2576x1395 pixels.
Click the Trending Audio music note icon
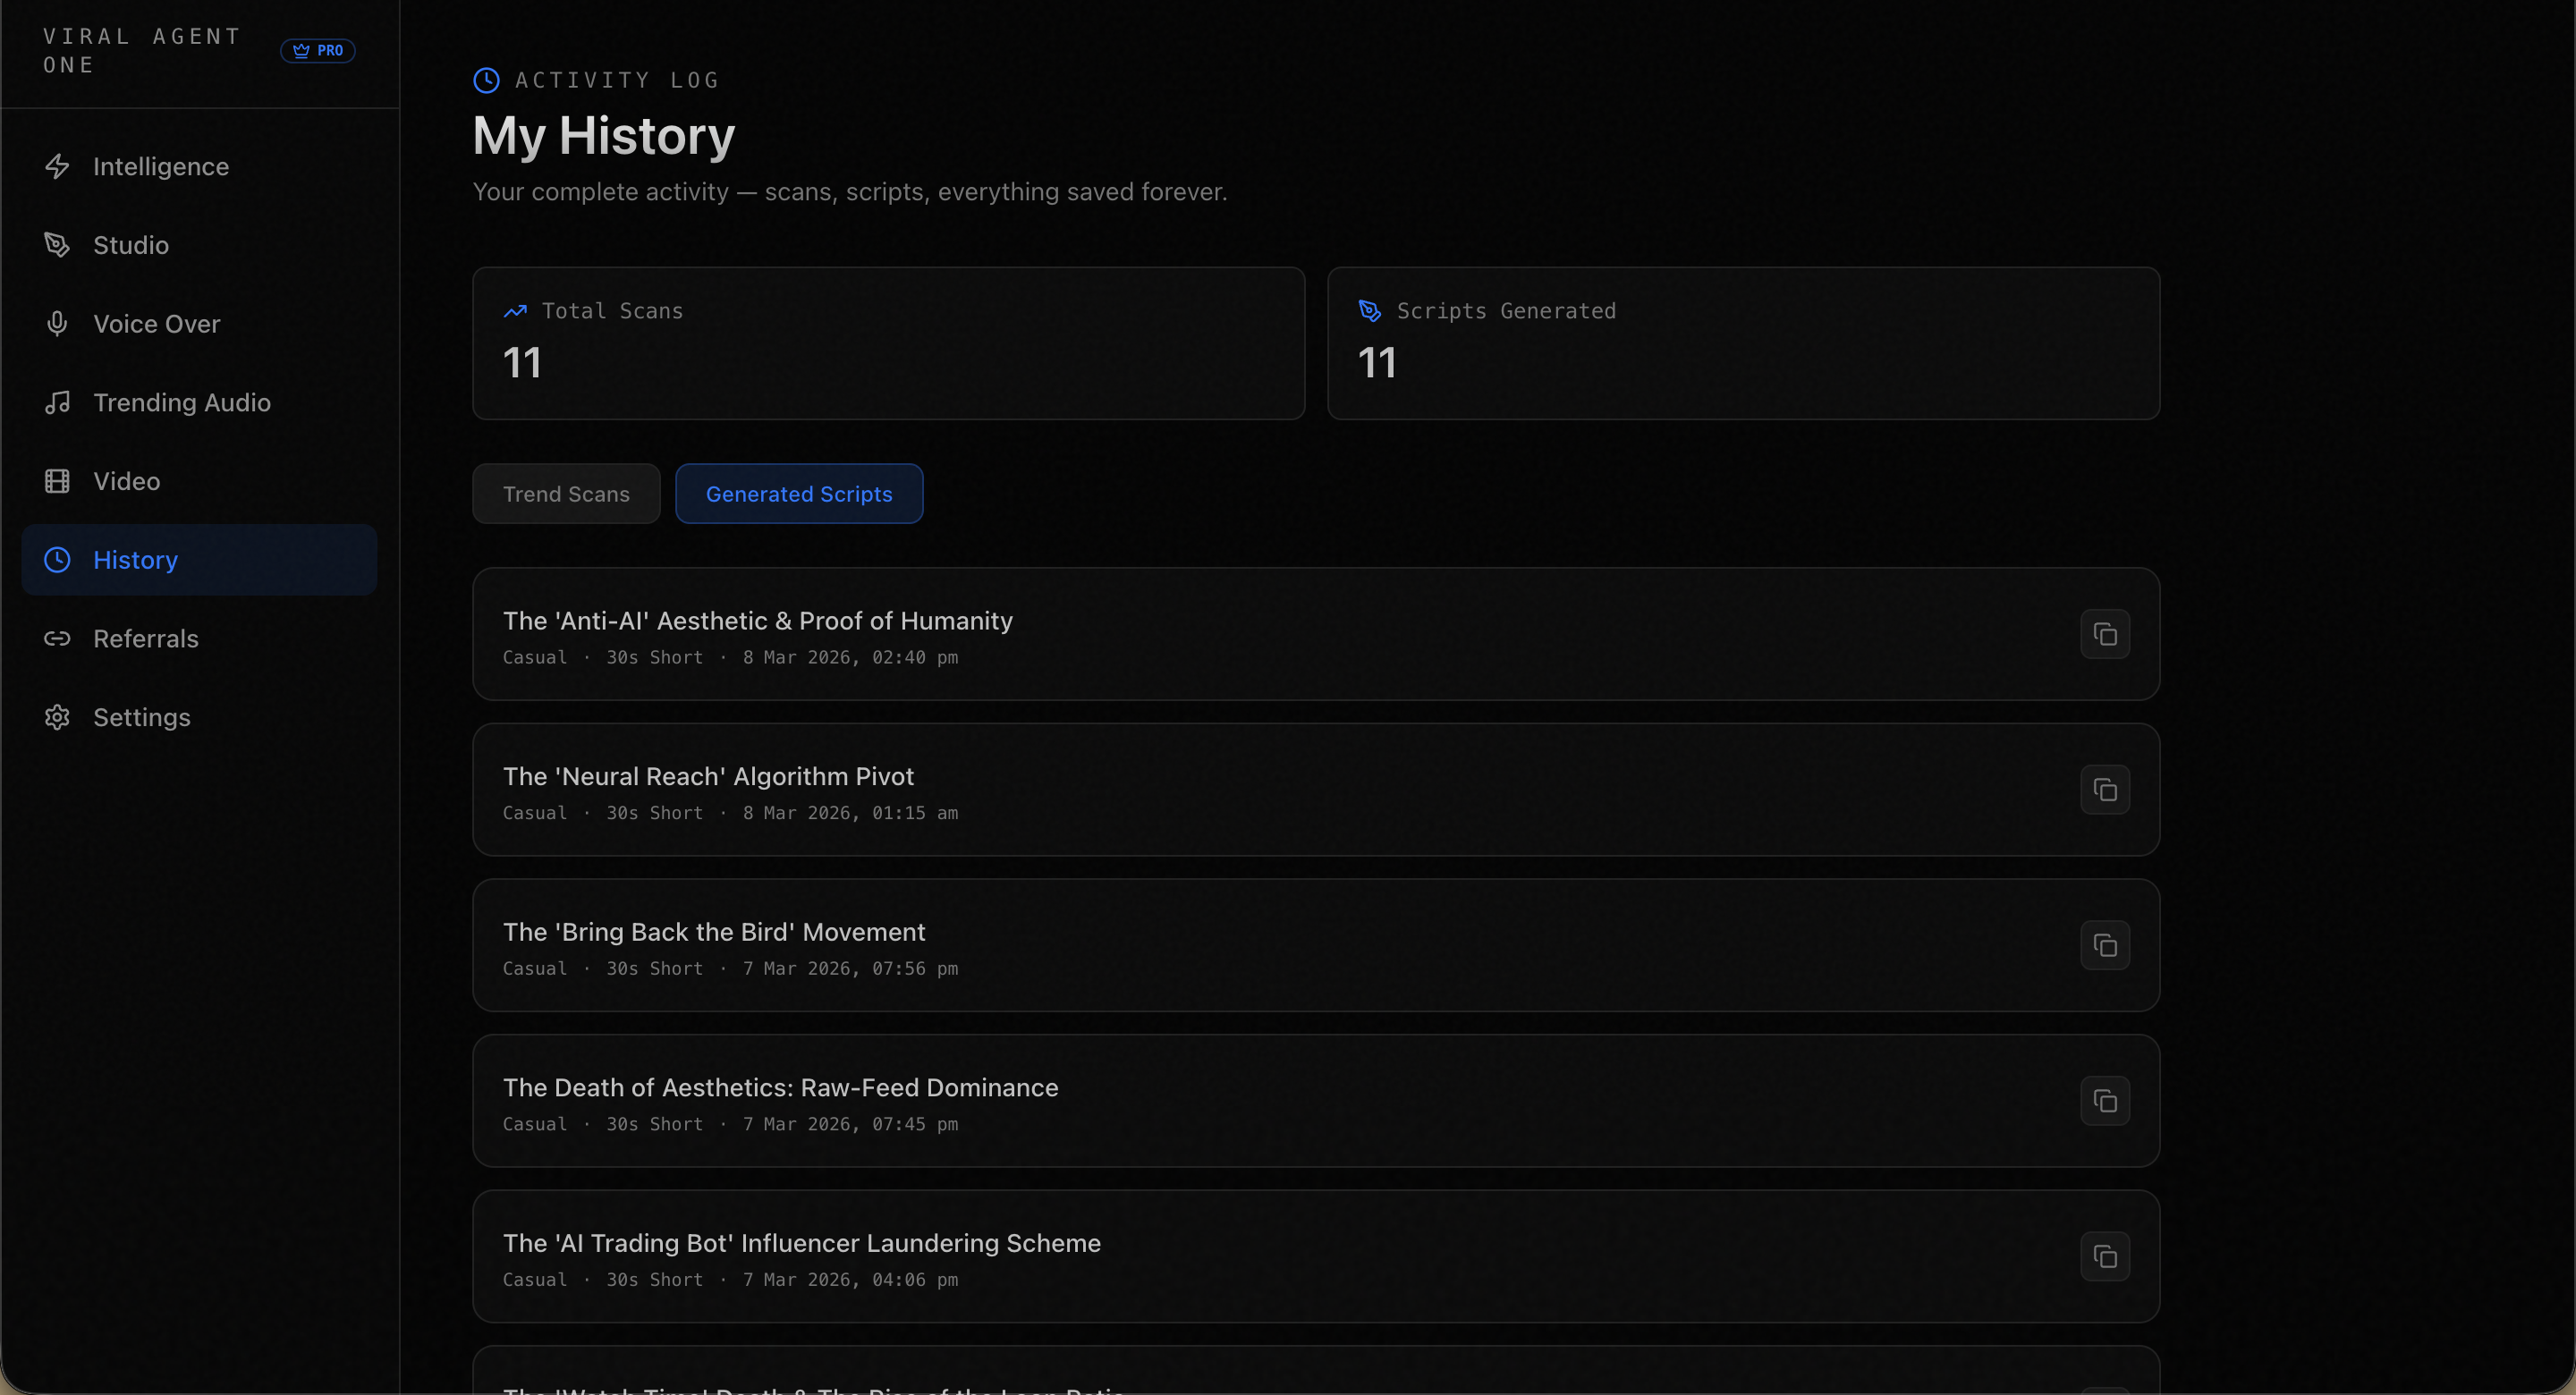(x=57, y=402)
